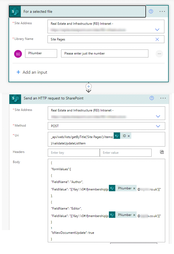Click the For a selected file card title

point(38,11)
